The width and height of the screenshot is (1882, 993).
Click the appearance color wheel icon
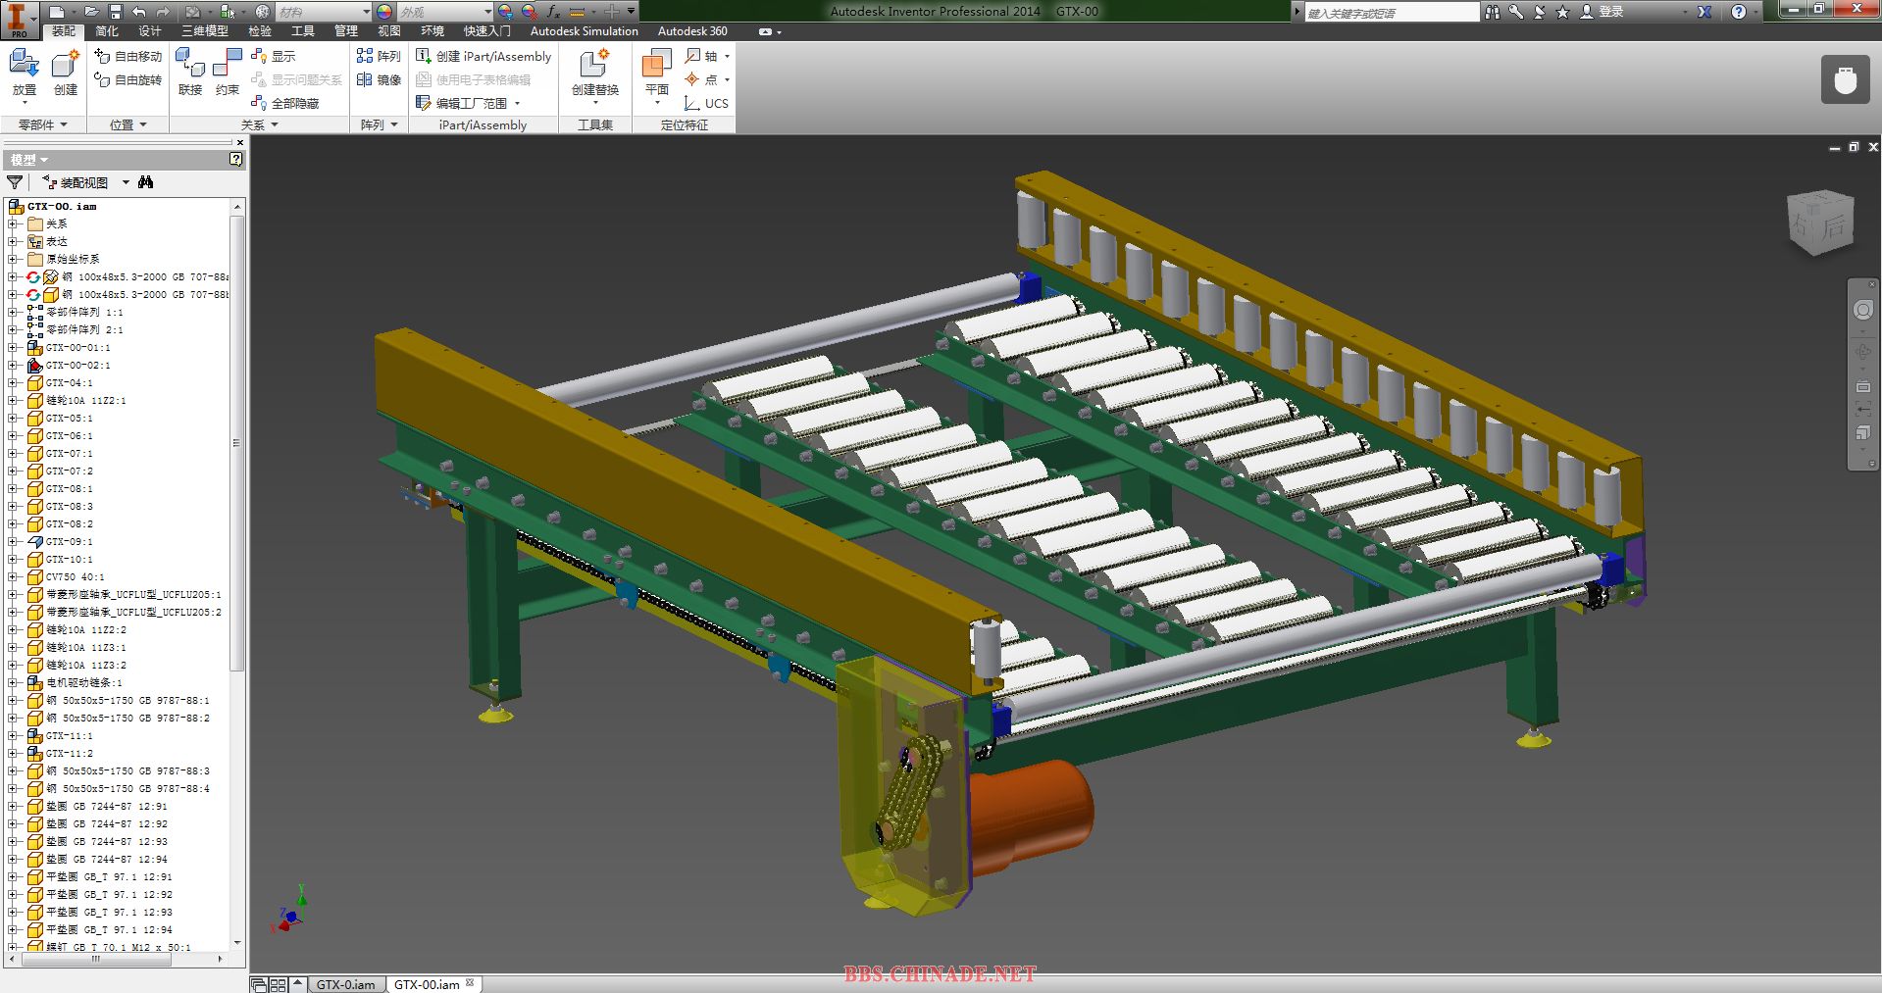coord(384,12)
